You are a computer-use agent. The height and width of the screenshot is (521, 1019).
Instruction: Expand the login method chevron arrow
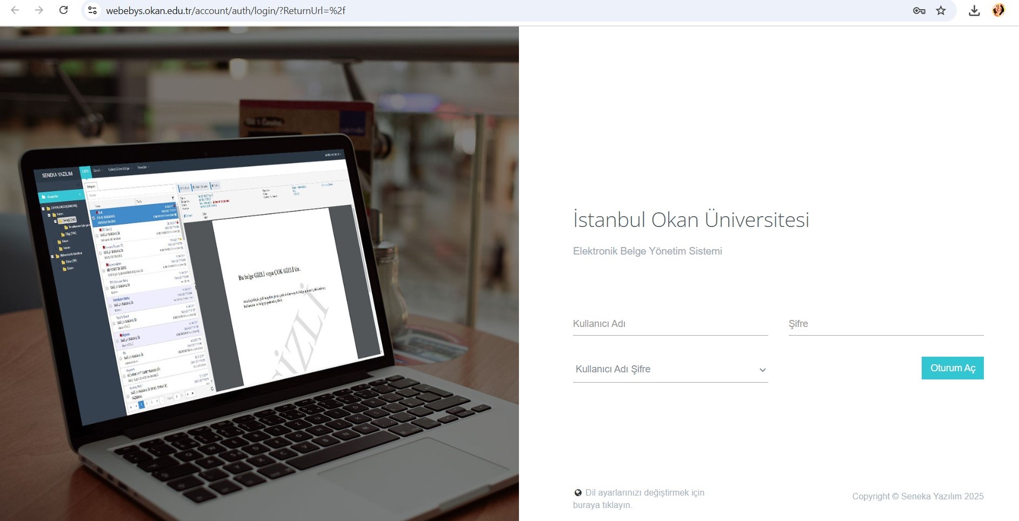point(762,370)
